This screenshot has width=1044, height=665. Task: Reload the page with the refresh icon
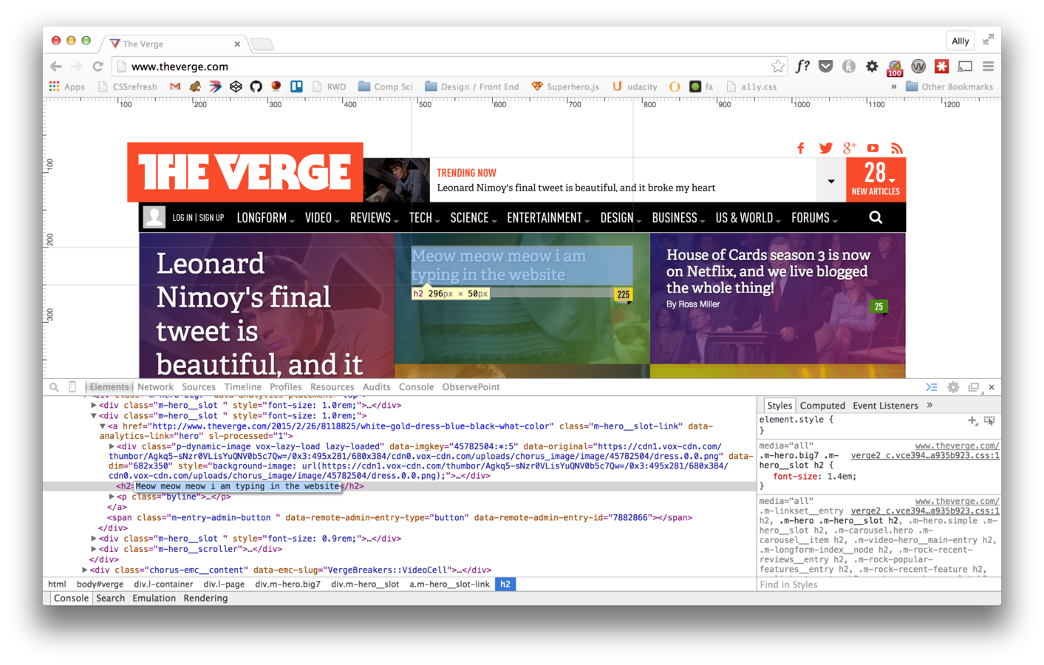(98, 66)
